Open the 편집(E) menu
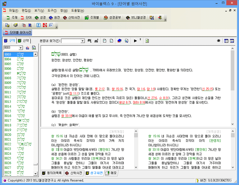This screenshot has width=239, height=185. pyautogui.click(x=26, y=11)
